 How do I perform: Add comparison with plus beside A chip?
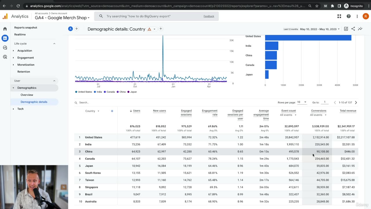point(77,29)
